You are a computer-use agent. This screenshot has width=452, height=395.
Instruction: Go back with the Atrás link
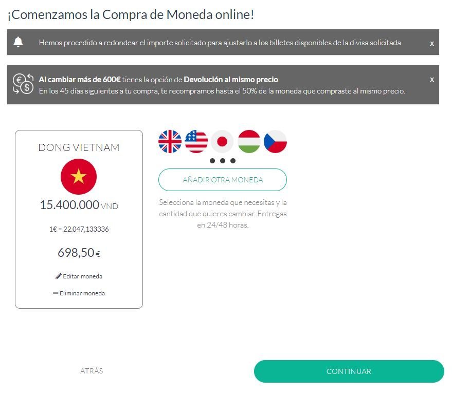click(92, 371)
